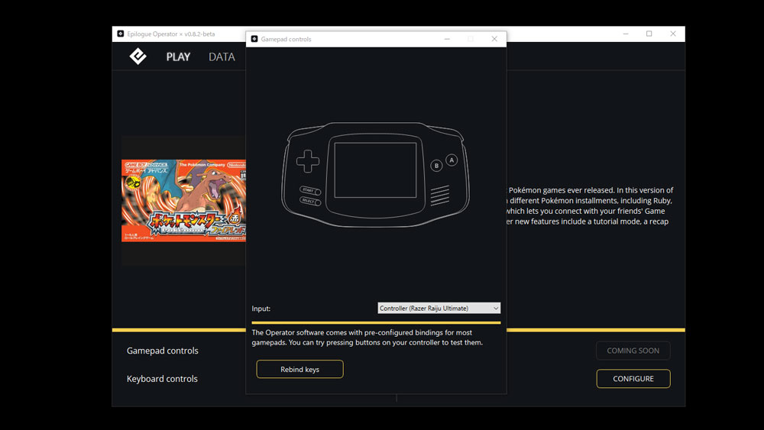764x430 pixels.
Task: Click the D-pad on the Game Boy diagram
Action: [x=309, y=161]
